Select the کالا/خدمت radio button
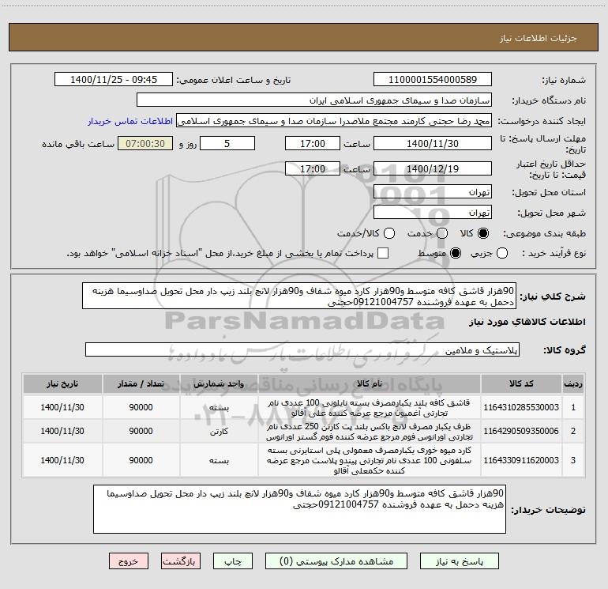This screenshot has height=589, width=608. (x=389, y=233)
